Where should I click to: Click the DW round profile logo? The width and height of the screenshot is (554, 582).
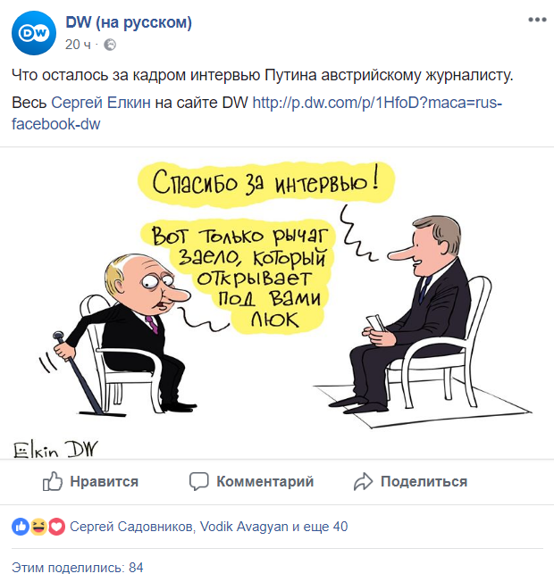pyautogui.click(x=34, y=33)
